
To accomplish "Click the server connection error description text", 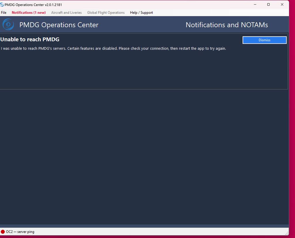I will 113,48.
